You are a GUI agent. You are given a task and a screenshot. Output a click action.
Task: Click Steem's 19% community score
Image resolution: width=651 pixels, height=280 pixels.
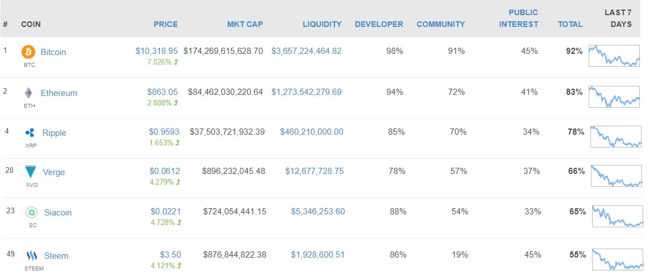(x=460, y=255)
